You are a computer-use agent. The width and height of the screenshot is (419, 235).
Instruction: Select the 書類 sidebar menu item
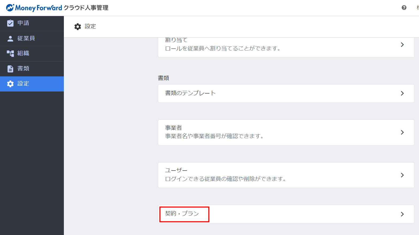(32, 69)
